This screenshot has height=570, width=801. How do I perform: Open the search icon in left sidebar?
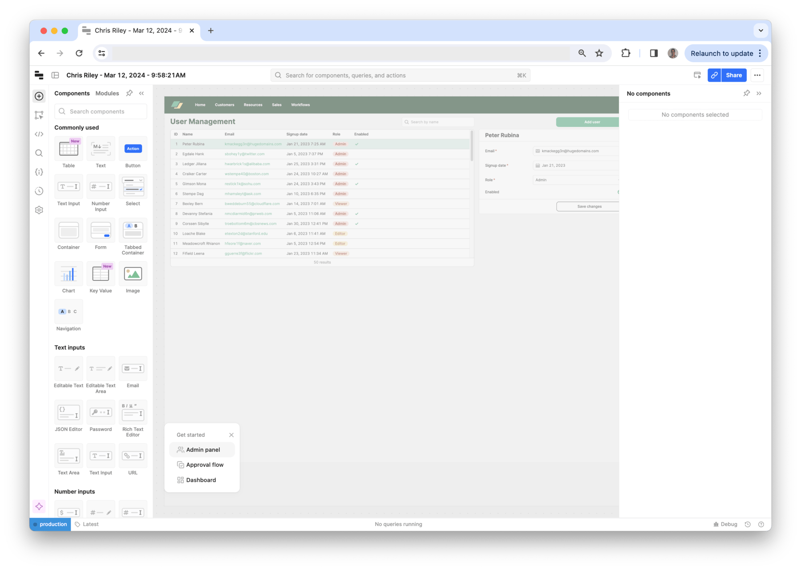click(x=39, y=153)
